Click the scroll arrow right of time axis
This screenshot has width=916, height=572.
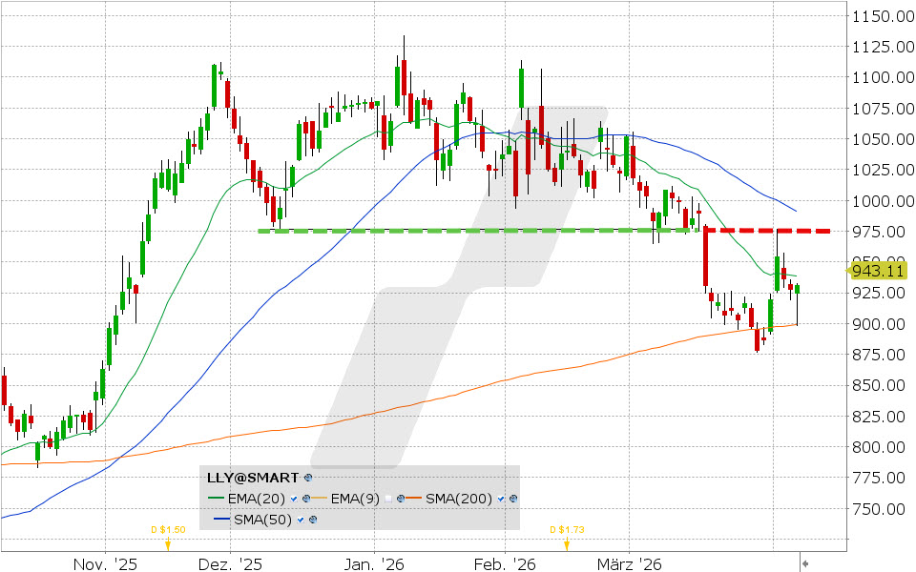805,564
